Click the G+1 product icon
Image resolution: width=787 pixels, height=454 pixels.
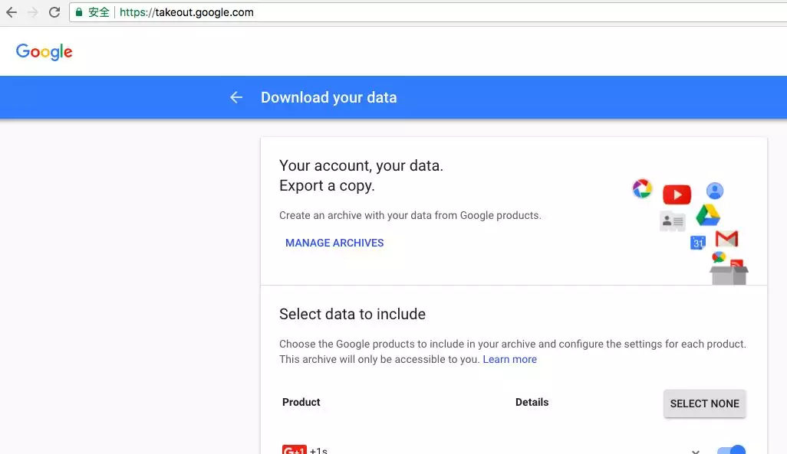tap(294, 450)
